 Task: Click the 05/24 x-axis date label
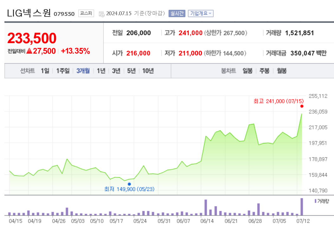click(140, 221)
